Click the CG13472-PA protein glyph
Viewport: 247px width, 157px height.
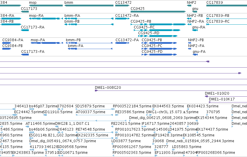pos(122,43)
